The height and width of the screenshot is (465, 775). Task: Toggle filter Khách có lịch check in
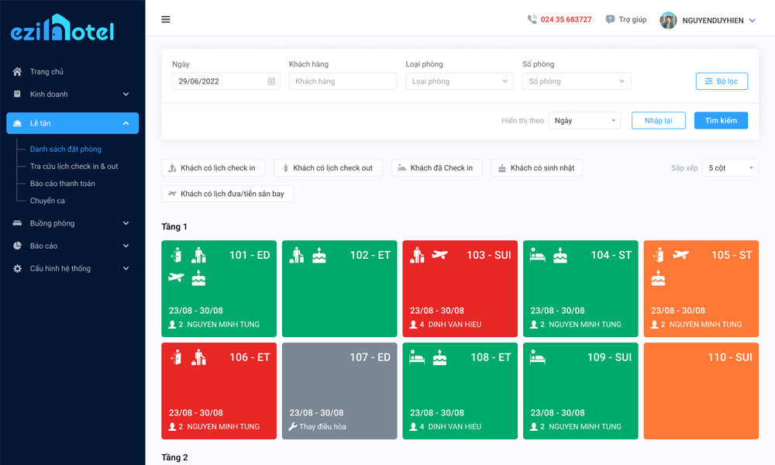pyautogui.click(x=213, y=168)
